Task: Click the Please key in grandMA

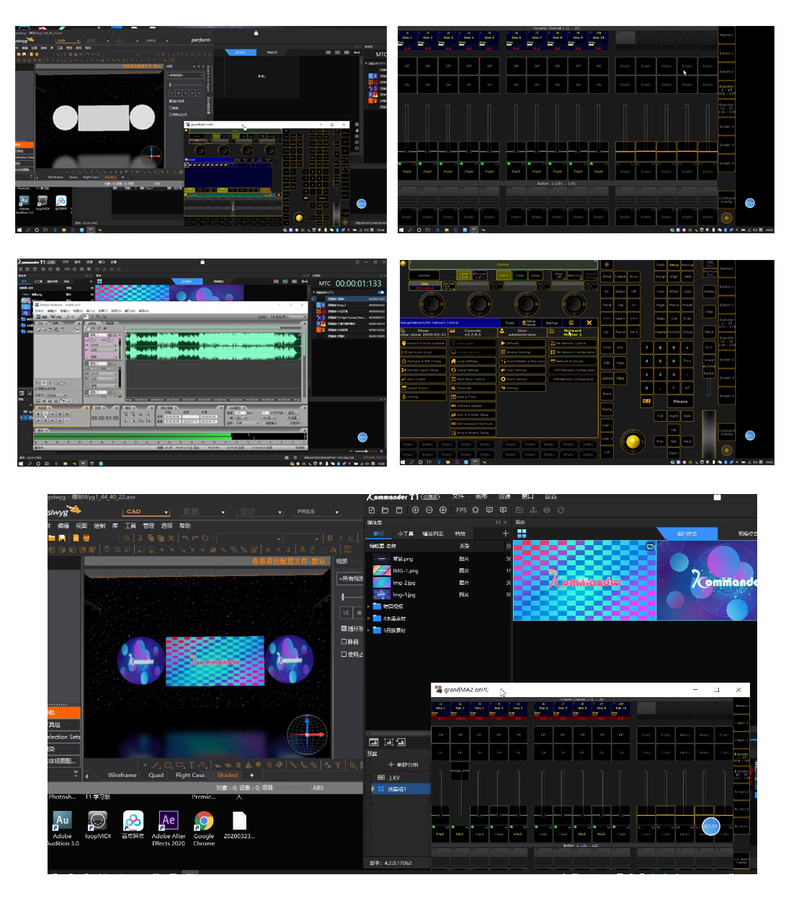Action: tap(681, 401)
